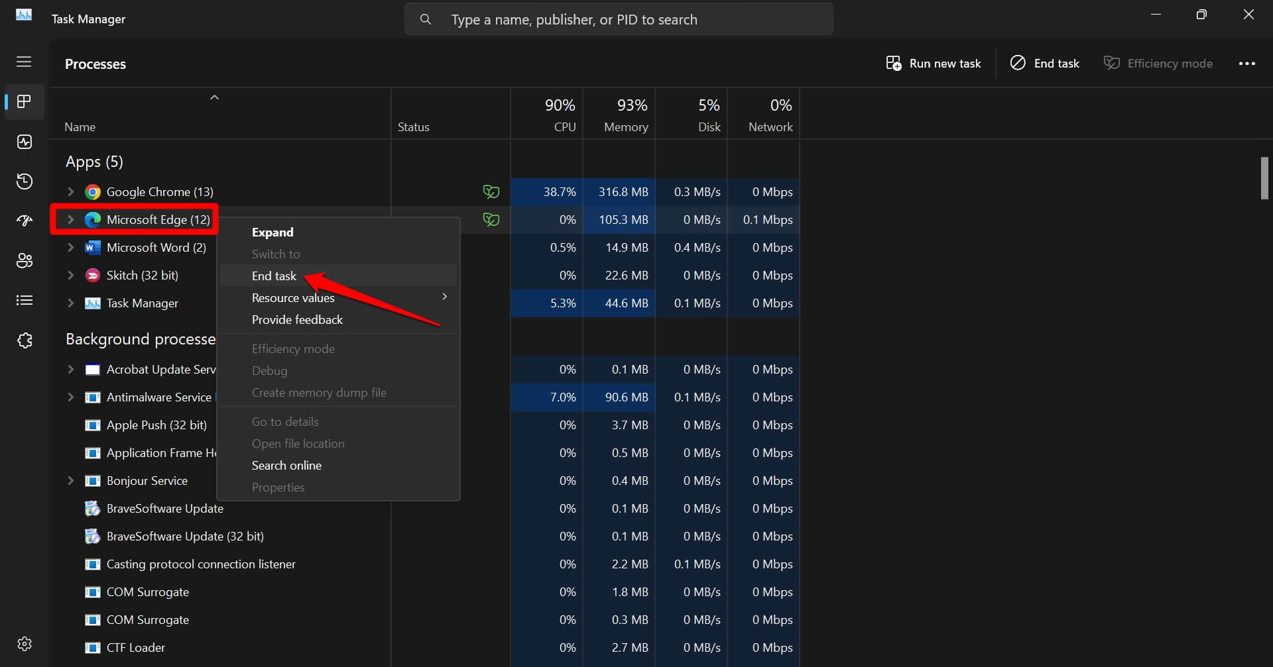The width and height of the screenshot is (1273, 667).
Task: Open the Details page in sidebar
Action: point(25,301)
